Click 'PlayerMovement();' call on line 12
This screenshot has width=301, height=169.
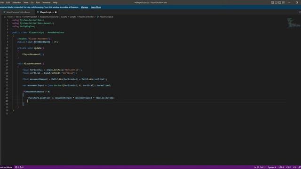click(x=33, y=54)
